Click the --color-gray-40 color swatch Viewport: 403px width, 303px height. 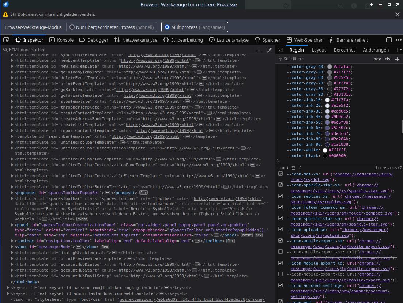329,67
